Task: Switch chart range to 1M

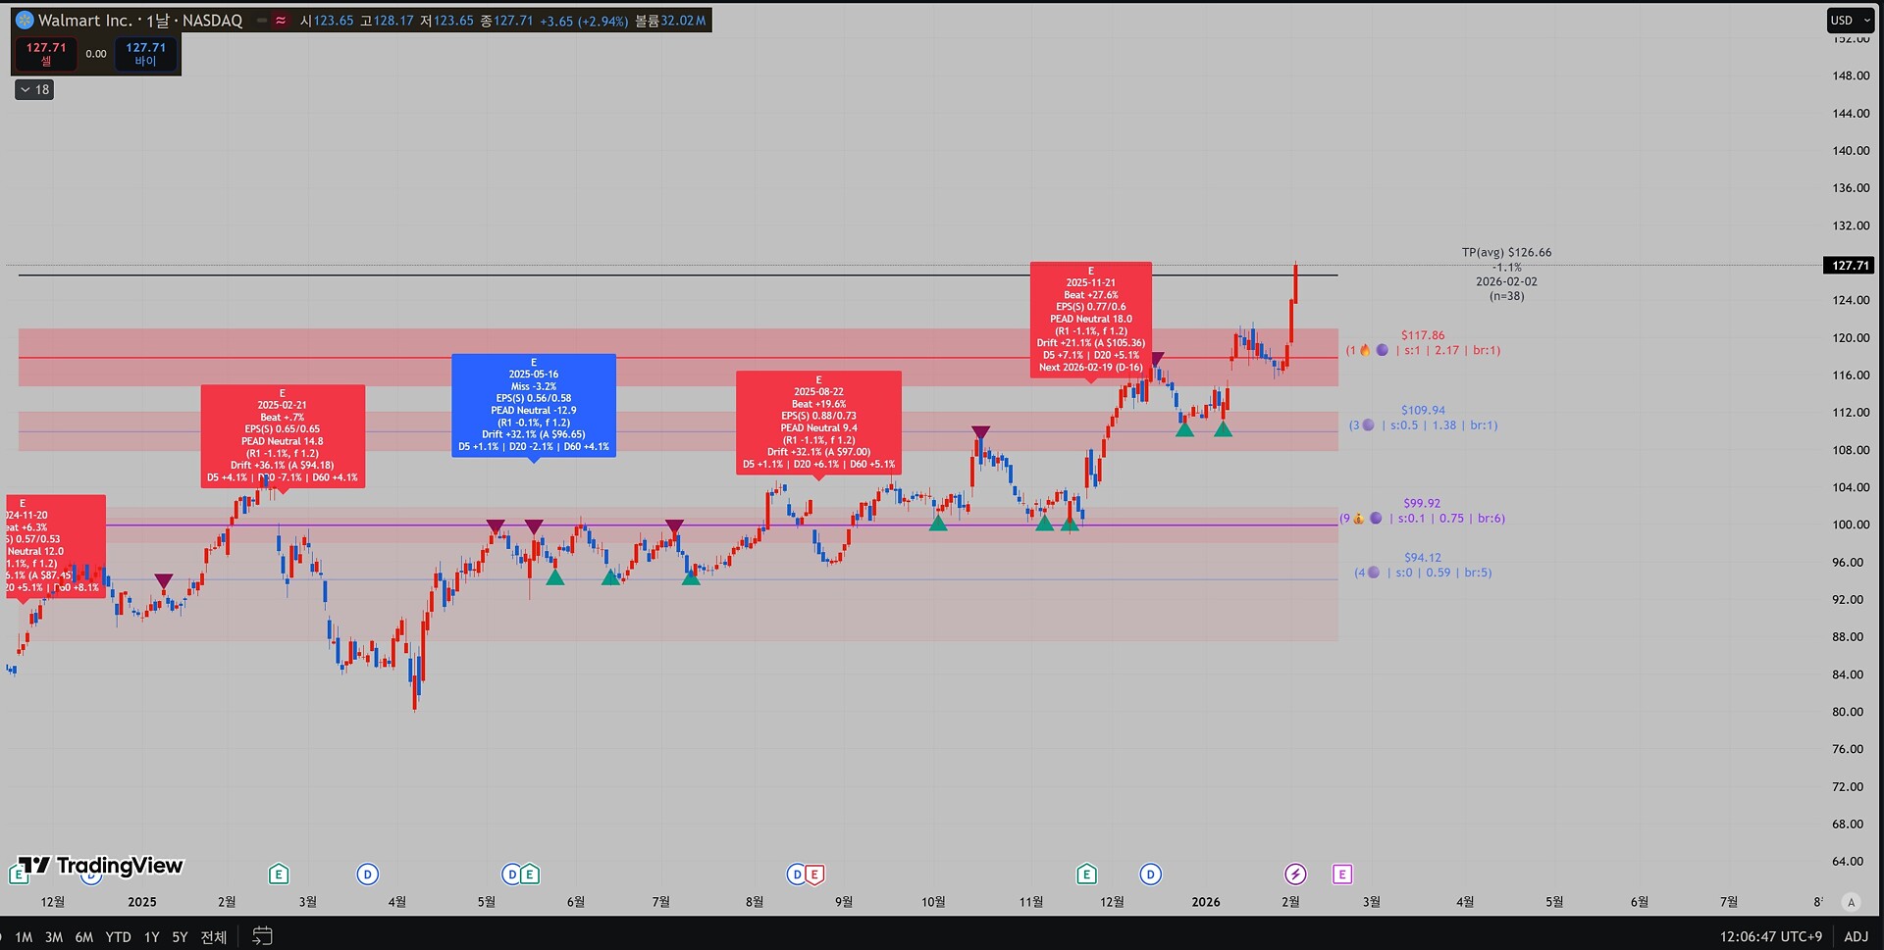Action: pos(24,937)
